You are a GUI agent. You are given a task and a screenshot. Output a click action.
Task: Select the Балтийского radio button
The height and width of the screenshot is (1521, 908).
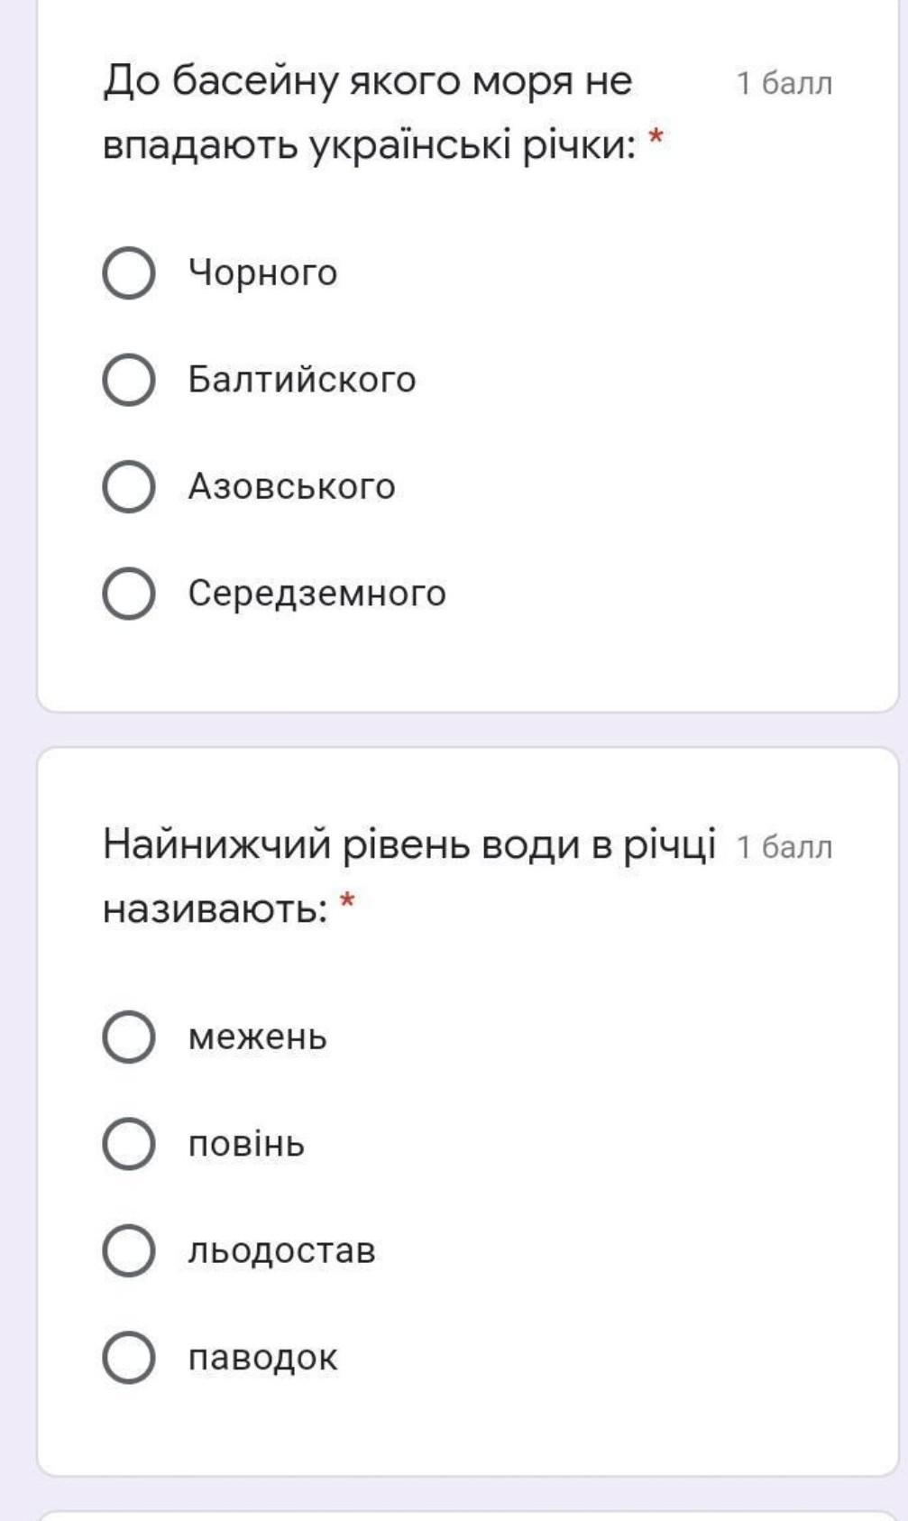click(129, 380)
